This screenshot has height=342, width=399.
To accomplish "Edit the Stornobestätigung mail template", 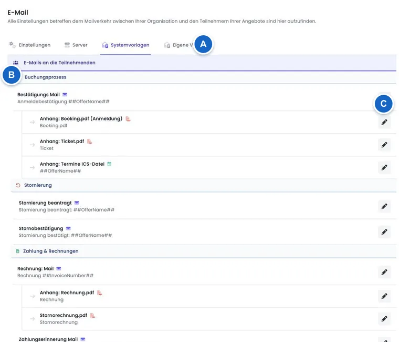I will pos(384,232).
